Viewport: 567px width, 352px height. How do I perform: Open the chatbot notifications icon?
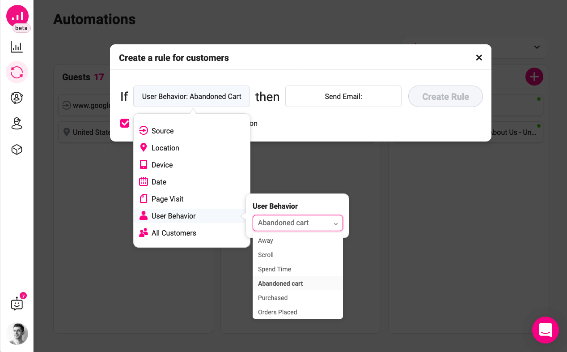tap(17, 304)
